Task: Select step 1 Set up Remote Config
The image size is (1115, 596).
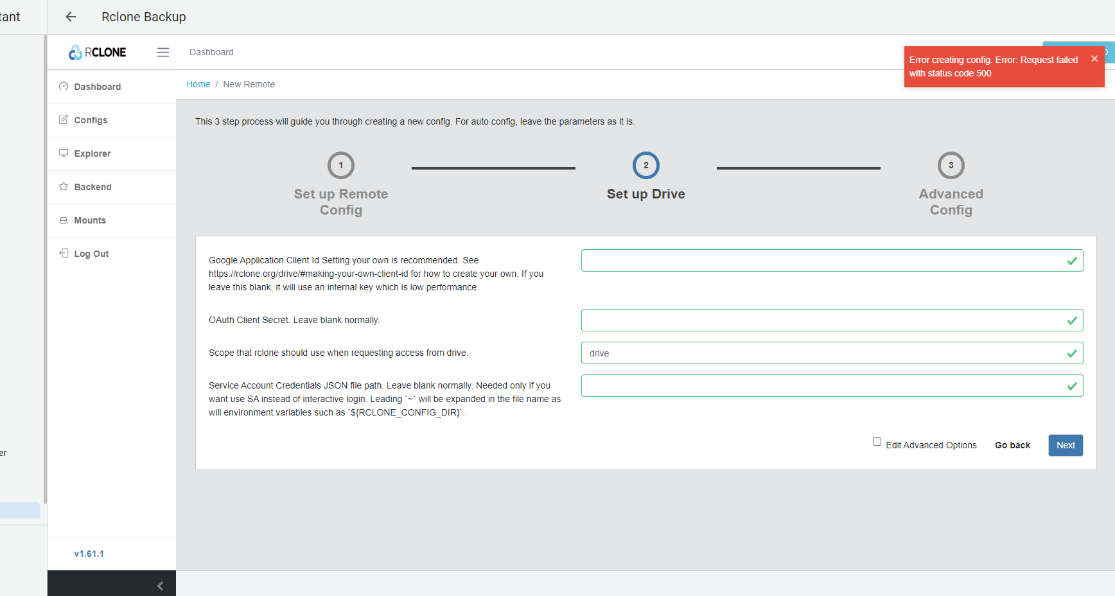Action: click(340, 165)
